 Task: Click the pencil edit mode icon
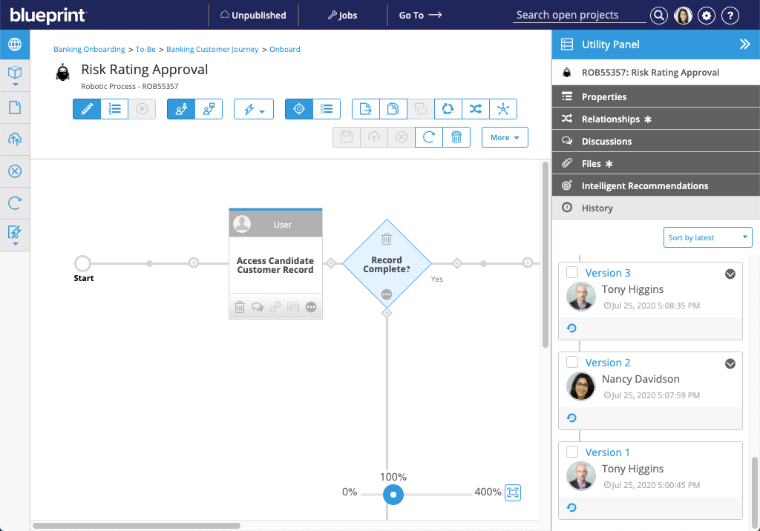coord(87,109)
